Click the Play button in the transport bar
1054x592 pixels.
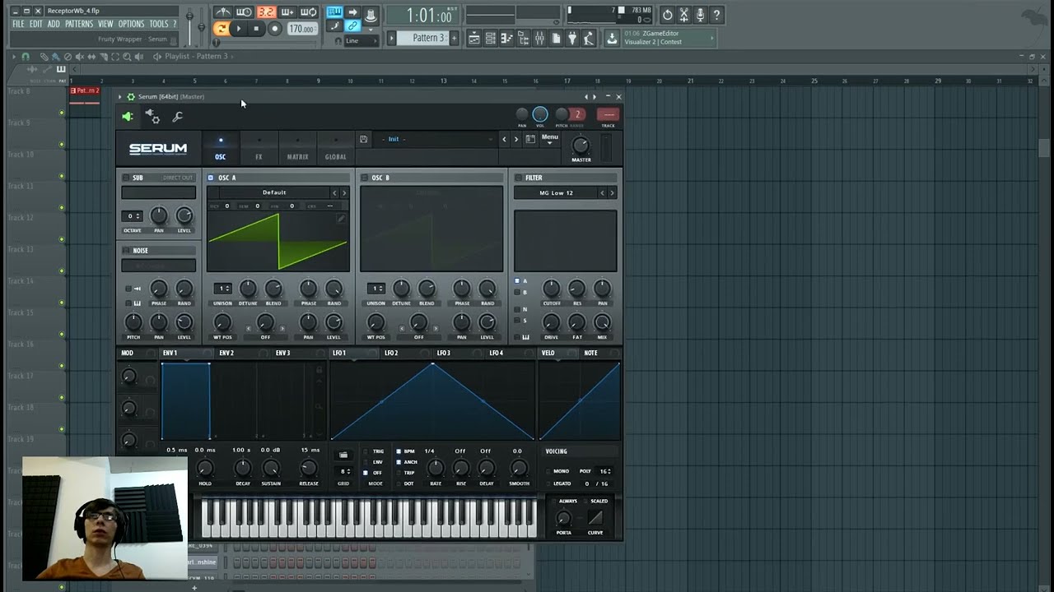[239, 29]
